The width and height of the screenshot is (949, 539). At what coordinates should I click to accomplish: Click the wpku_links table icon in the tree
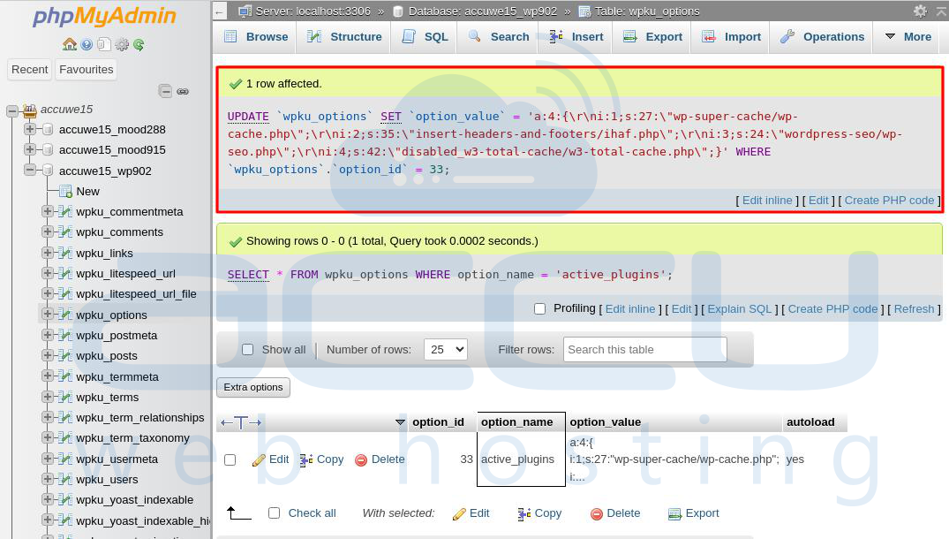[64, 253]
